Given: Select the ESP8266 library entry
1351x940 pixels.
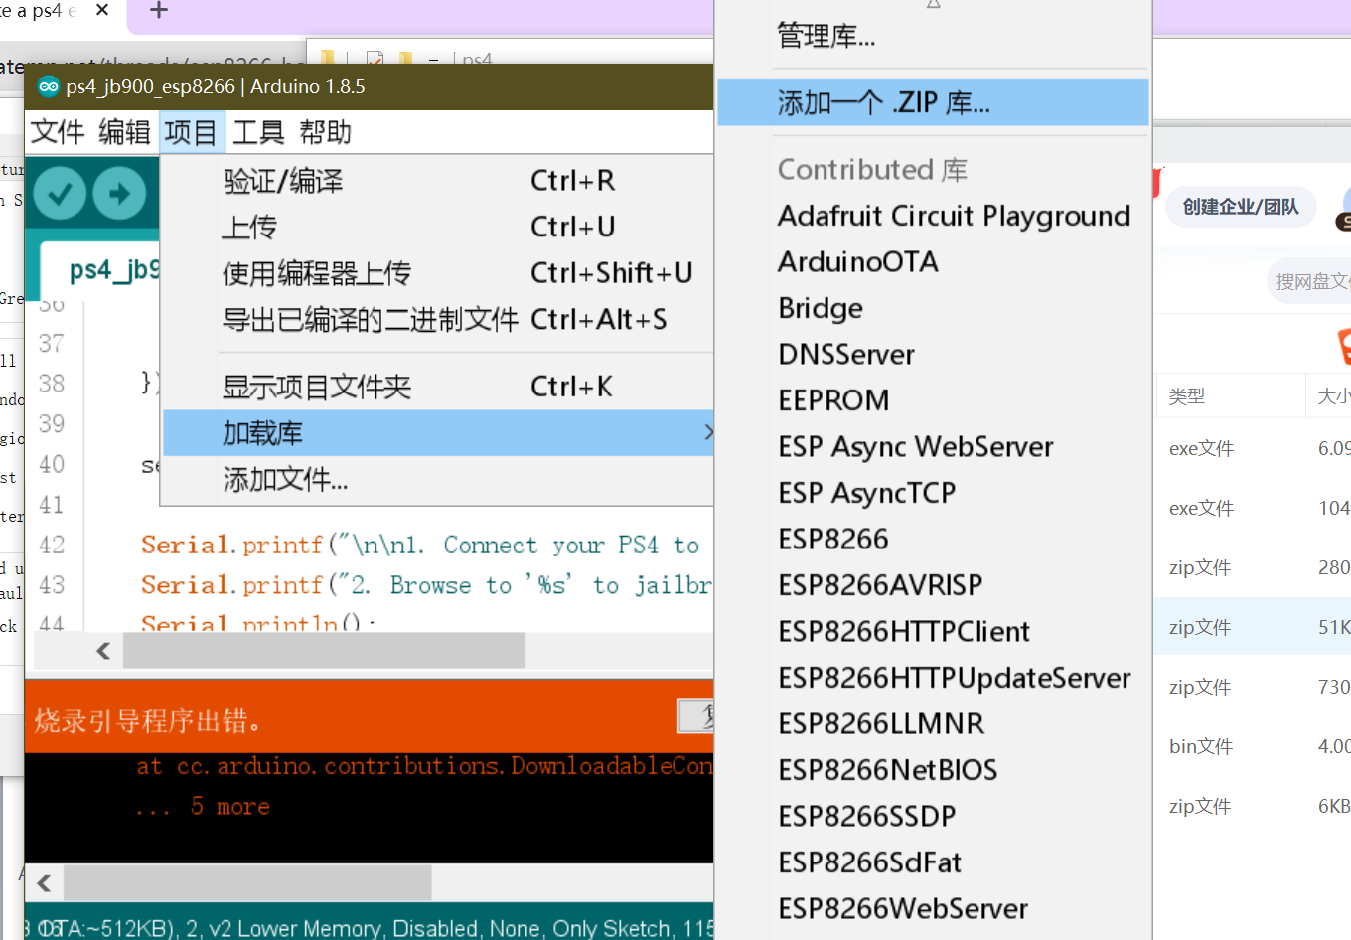Looking at the screenshot, I should point(933,539).
